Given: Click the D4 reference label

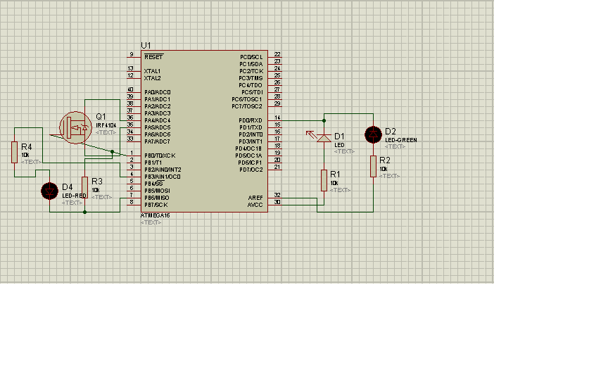Looking at the screenshot, I should tap(68, 187).
